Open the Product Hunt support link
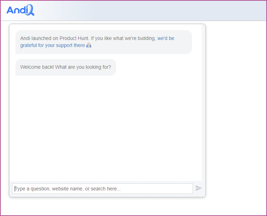267x216 pixels. [x=97, y=42]
